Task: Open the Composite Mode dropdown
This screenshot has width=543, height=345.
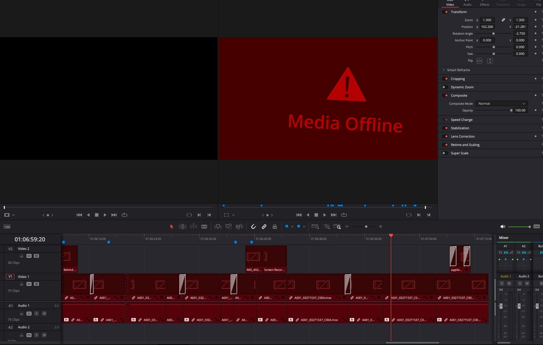Action: (501, 104)
